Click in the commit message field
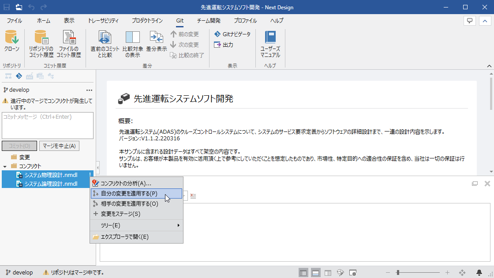494x278 pixels. tap(48, 125)
